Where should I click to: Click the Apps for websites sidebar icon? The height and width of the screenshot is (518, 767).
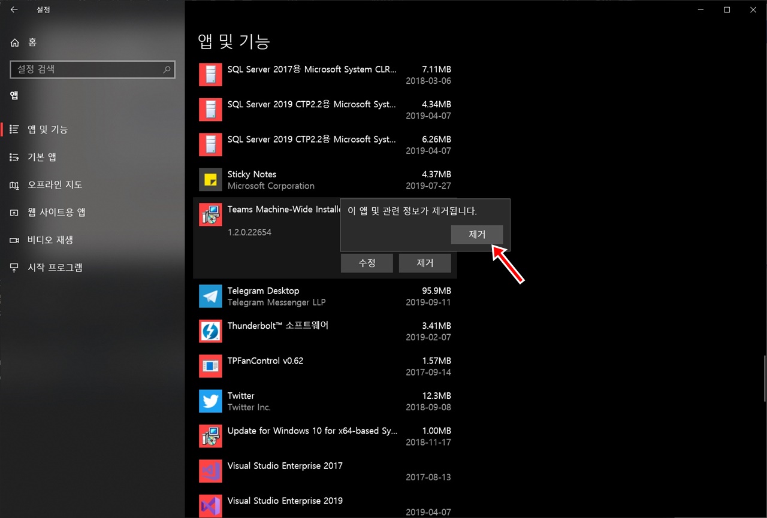pos(14,213)
